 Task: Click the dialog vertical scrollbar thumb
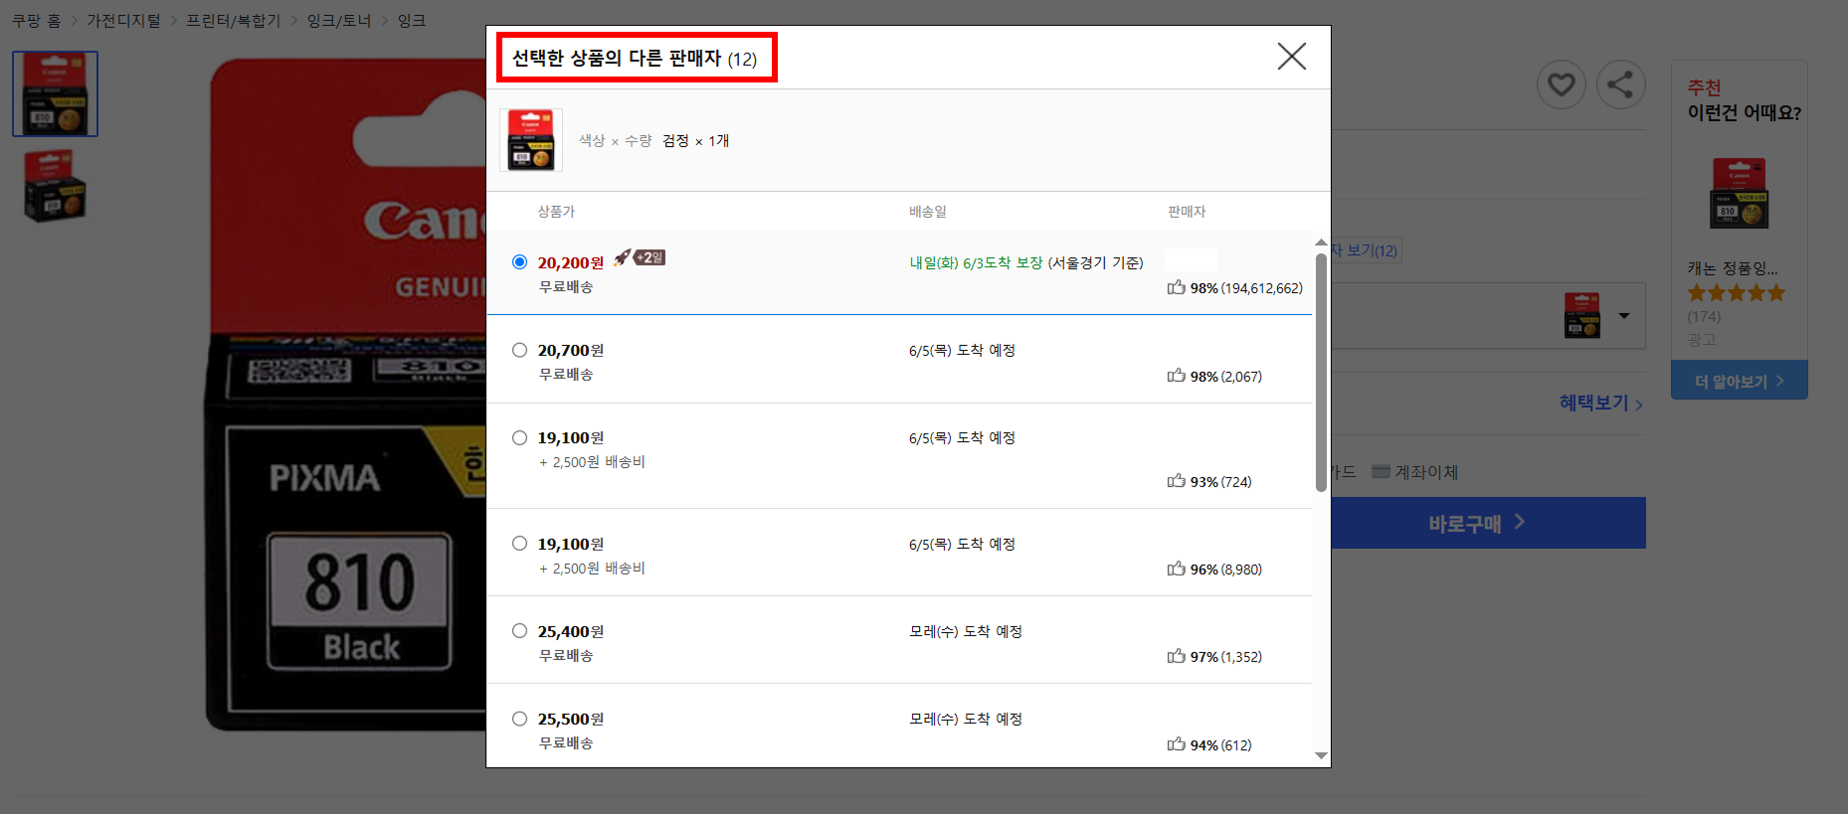(1321, 372)
